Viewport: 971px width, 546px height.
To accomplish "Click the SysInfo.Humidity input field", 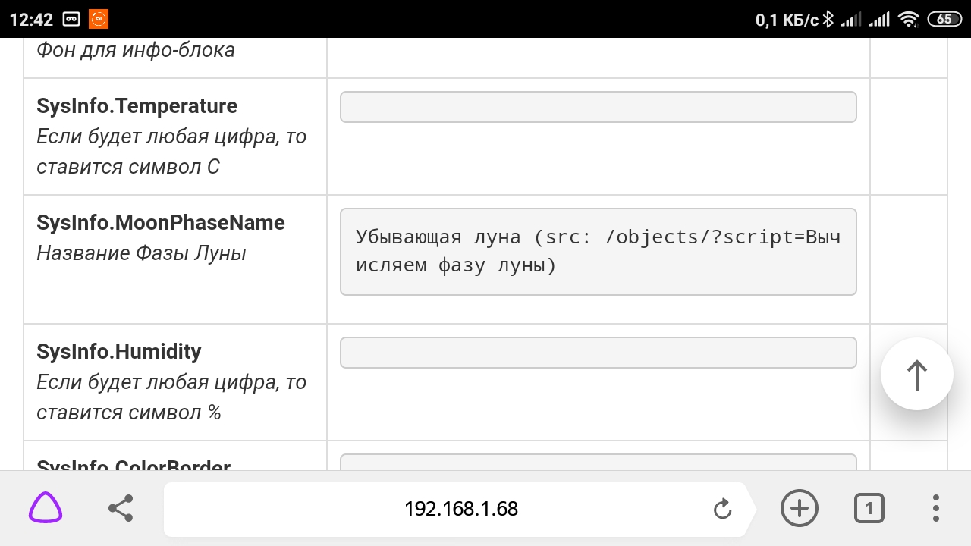I will pos(598,352).
